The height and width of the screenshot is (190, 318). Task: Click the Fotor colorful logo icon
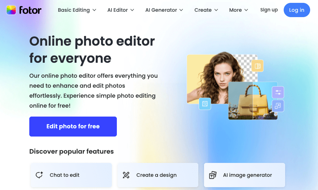(11, 10)
